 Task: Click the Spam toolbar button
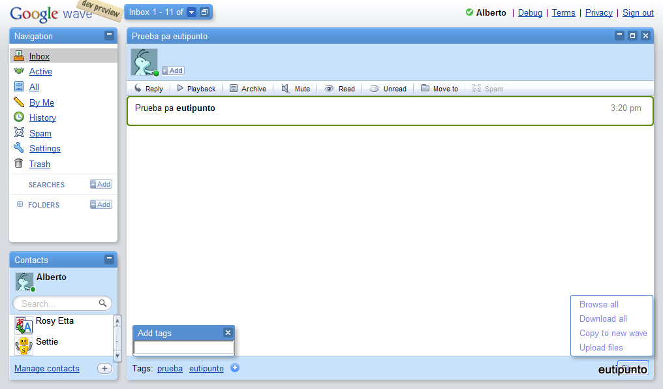pyautogui.click(x=487, y=89)
